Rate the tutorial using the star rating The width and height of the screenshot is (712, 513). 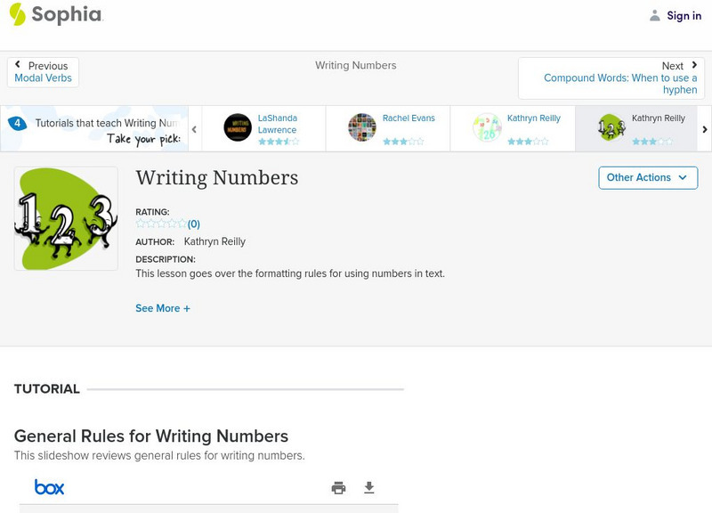[160, 224]
